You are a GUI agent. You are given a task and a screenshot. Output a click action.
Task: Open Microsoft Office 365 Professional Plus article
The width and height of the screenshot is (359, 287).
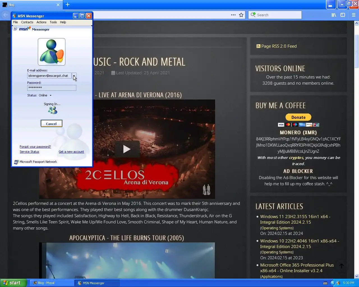coord(297,268)
